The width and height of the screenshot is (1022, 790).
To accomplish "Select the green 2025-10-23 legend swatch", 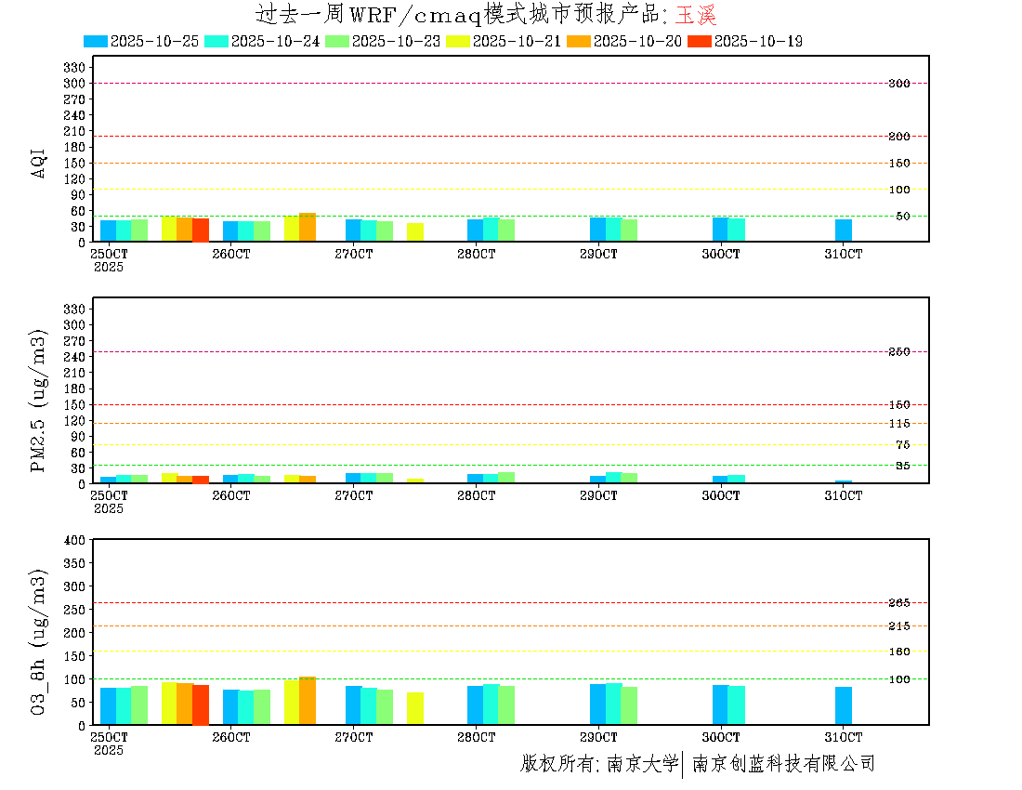I will [x=337, y=41].
